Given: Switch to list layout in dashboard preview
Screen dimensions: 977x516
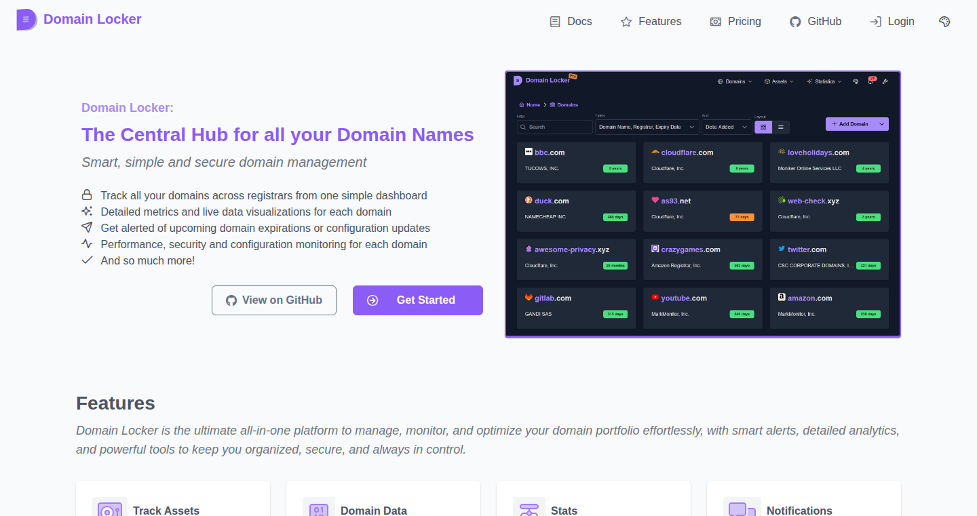Looking at the screenshot, I should pos(781,127).
